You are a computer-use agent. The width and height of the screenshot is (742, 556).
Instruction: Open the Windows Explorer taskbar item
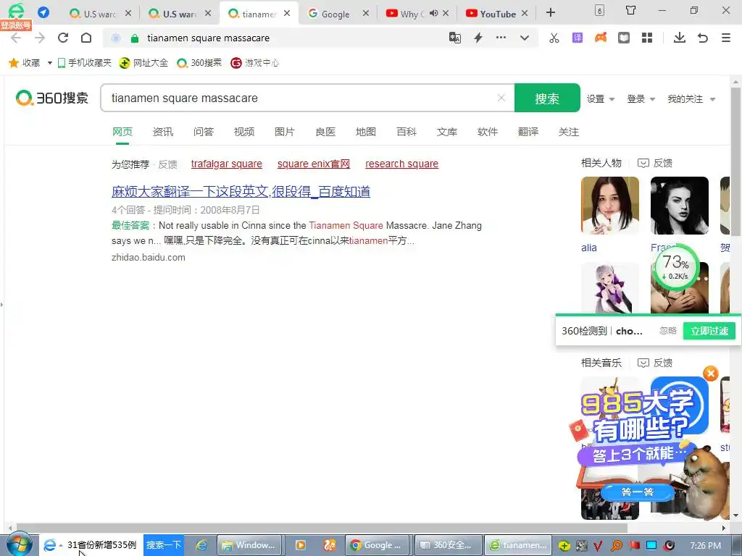pos(249,545)
